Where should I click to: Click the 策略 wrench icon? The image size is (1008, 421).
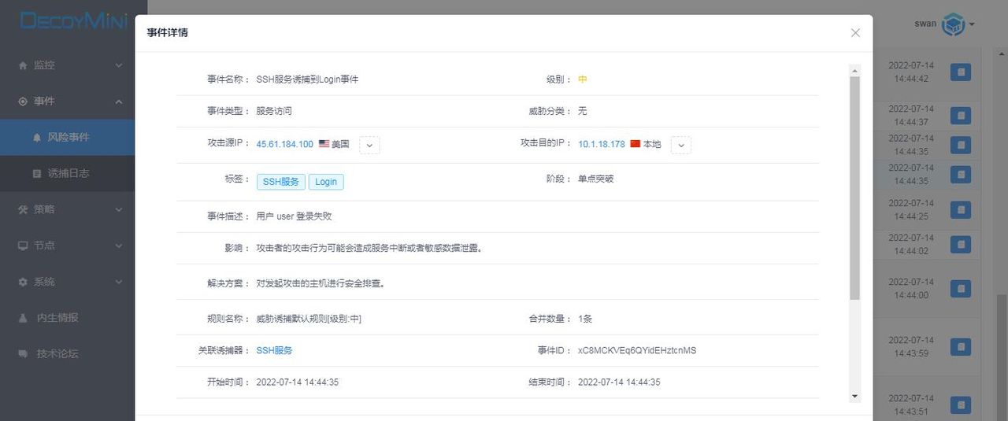pyautogui.click(x=23, y=209)
